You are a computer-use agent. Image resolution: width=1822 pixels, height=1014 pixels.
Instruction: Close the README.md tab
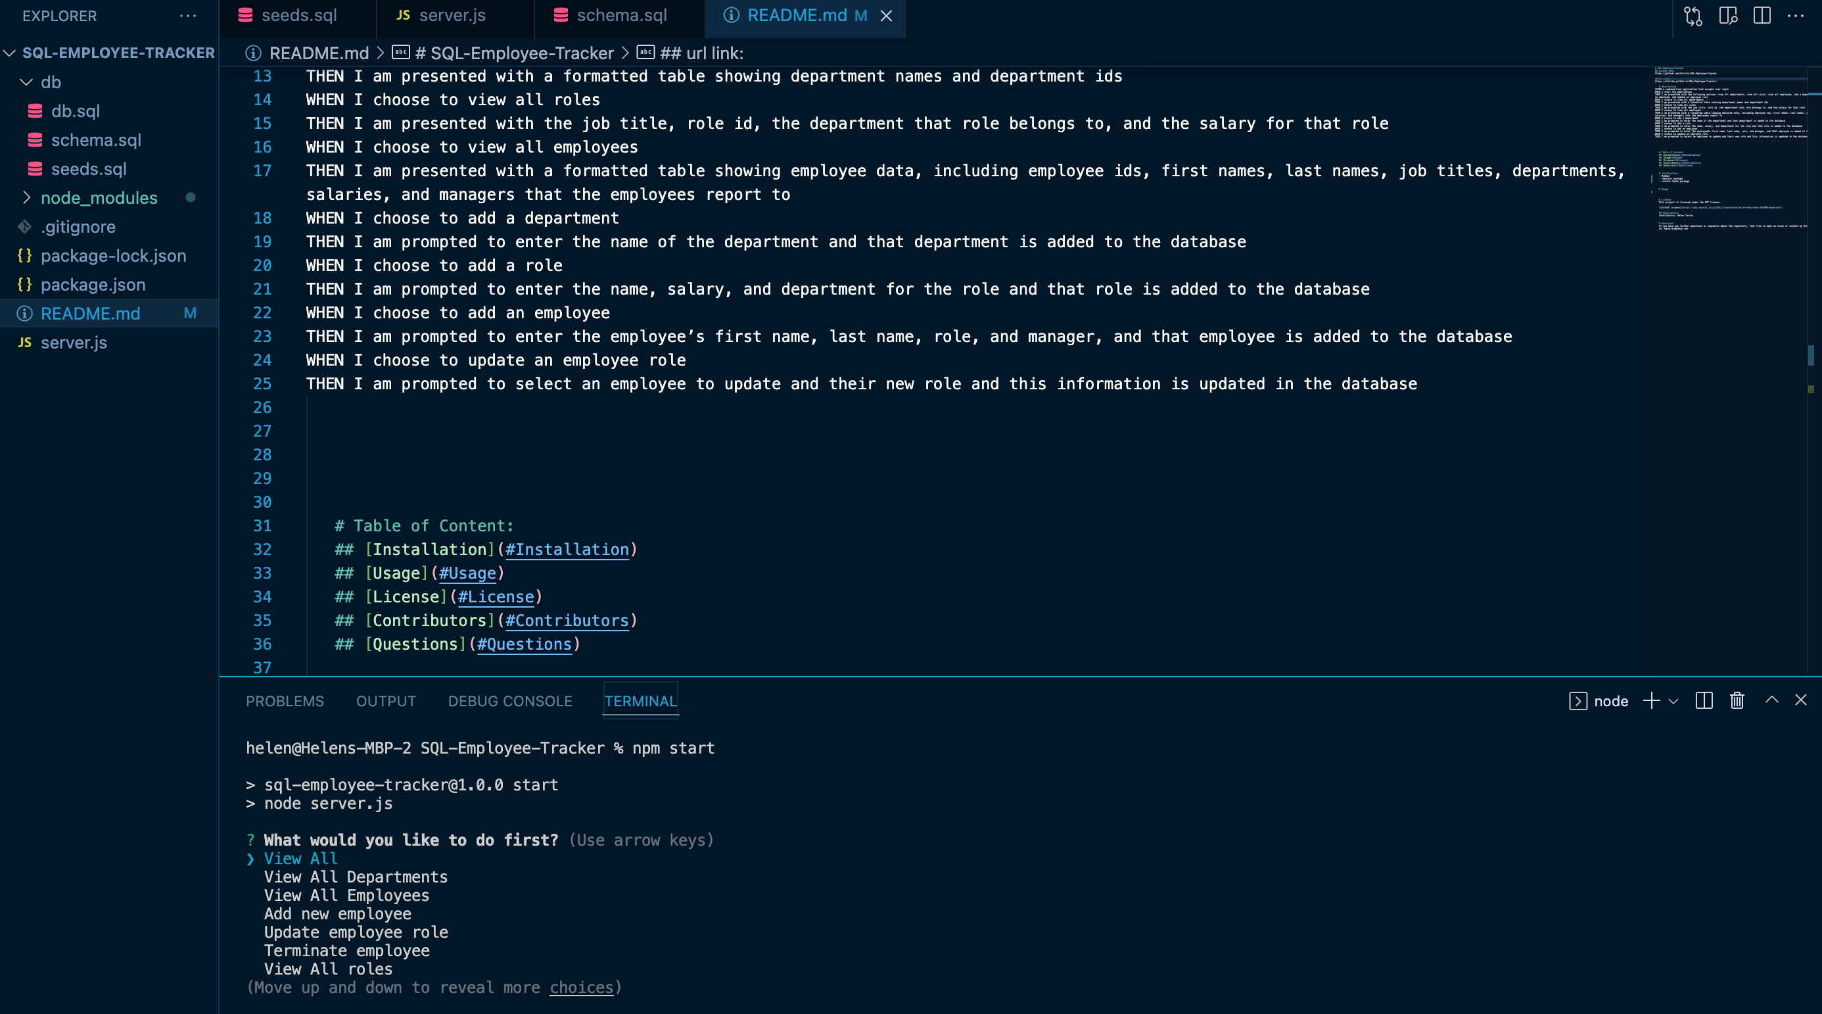point(887,15)
